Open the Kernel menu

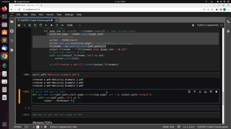pyautogui.click(x=50, y=15)
